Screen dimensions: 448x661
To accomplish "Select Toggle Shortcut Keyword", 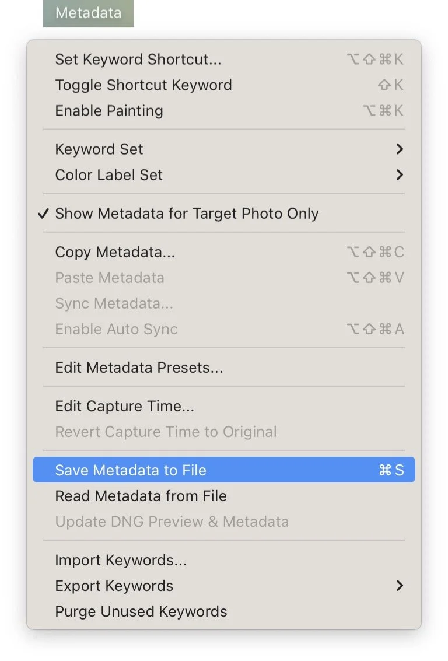I will pyautogui.click(x=143, y=85).
